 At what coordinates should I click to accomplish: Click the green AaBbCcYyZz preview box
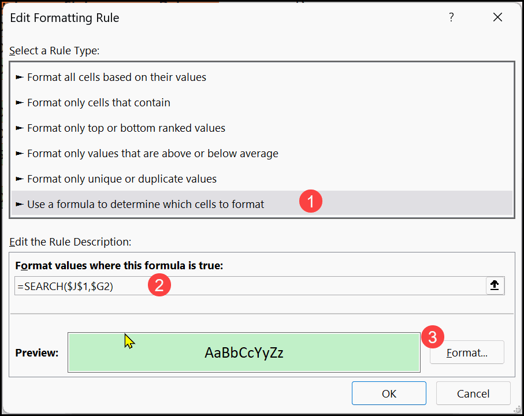[x=244, y=352]
